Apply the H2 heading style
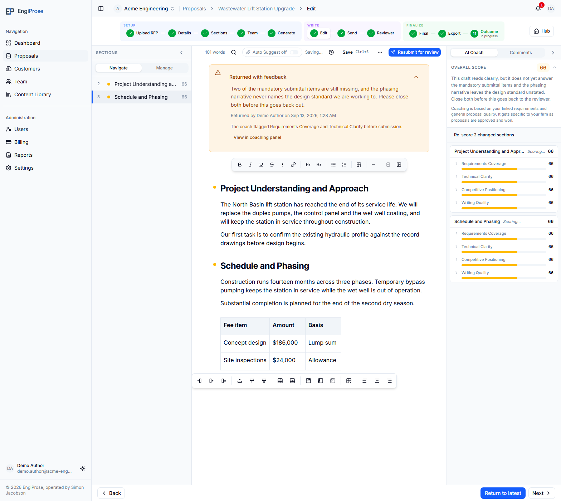The image size is (561, 501). 308,165
